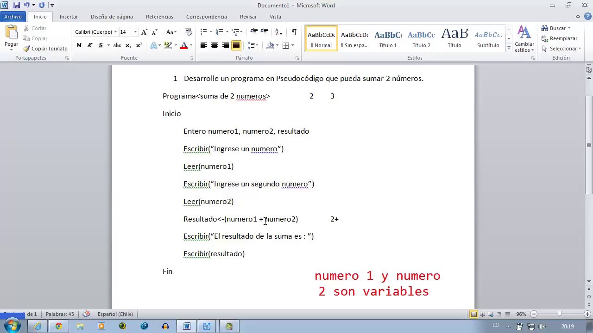Open the bullets list icon
The height and width of the screenshot is (333, 593).
(203, 32)
